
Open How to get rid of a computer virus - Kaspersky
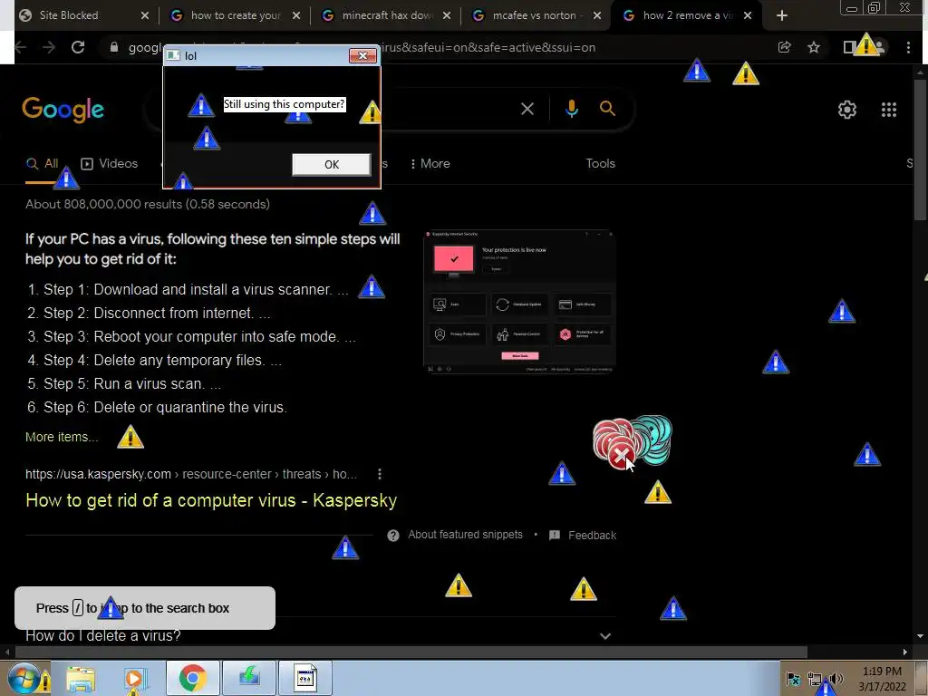point(211,500)
